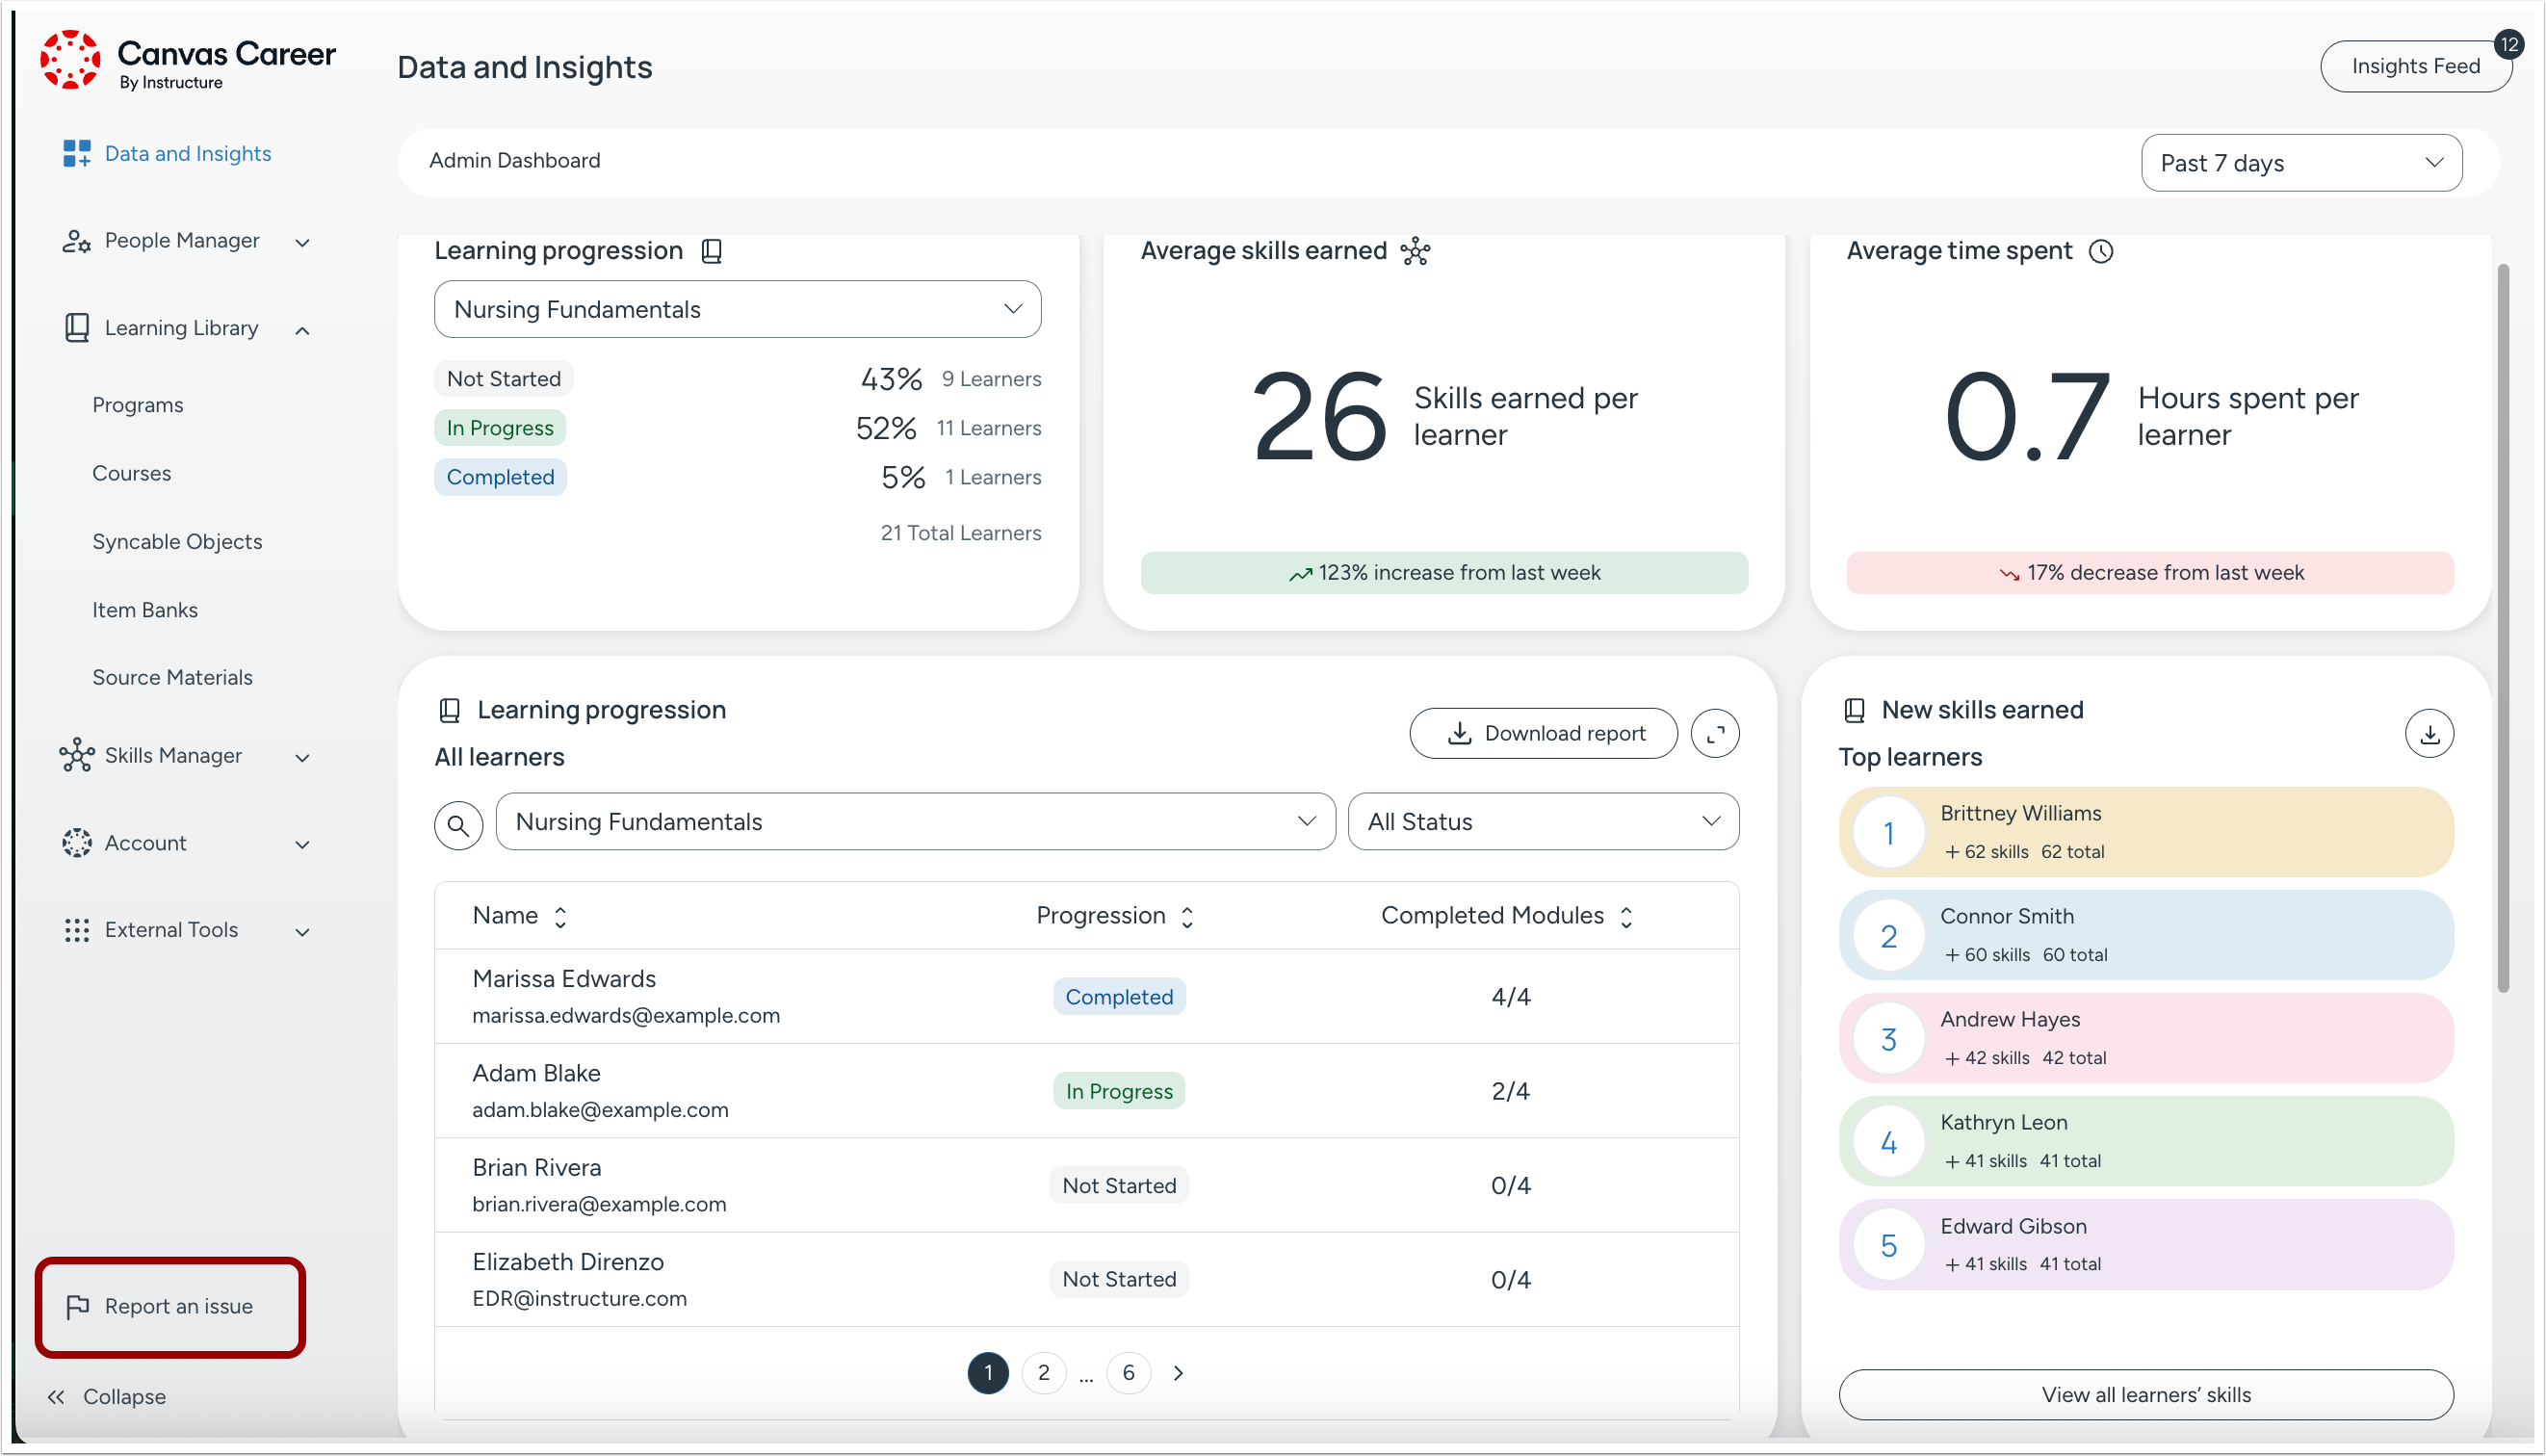Screen dimensions: 2546x1456
Task: Open the All Status filter dropdown
Action: [1542, 822]
